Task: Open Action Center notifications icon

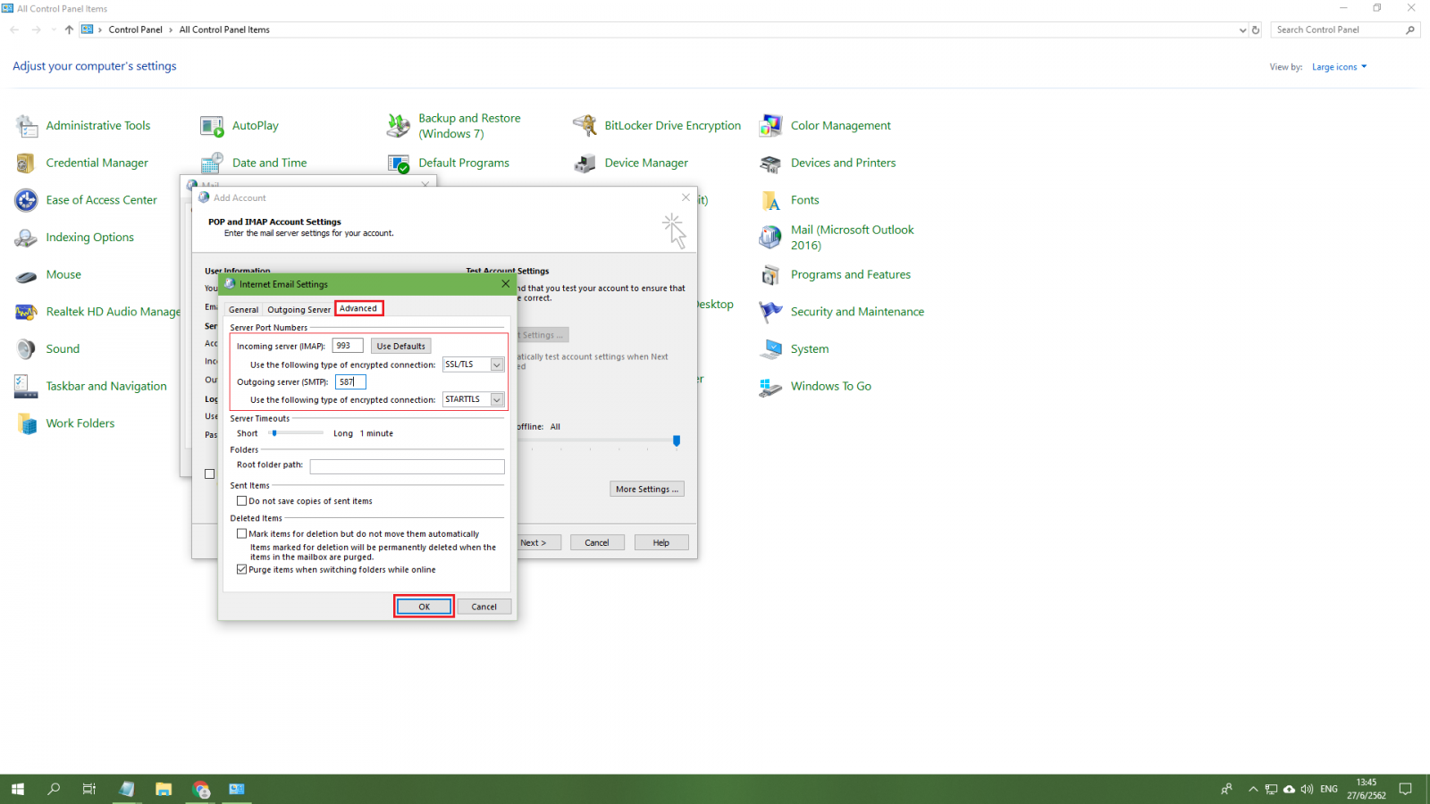Action: pyautogui.click(x=1406, y=789)
